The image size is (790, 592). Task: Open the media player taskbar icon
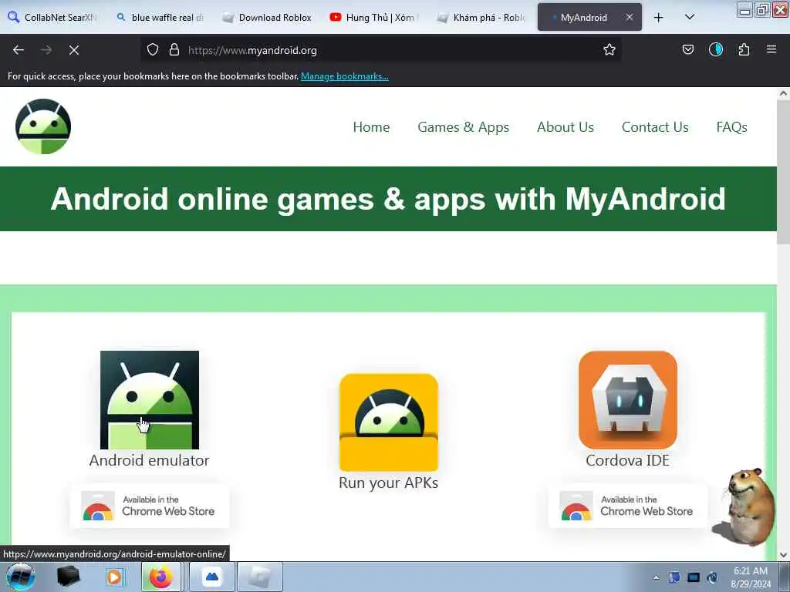pyautogui.click(x=114, y=577)
